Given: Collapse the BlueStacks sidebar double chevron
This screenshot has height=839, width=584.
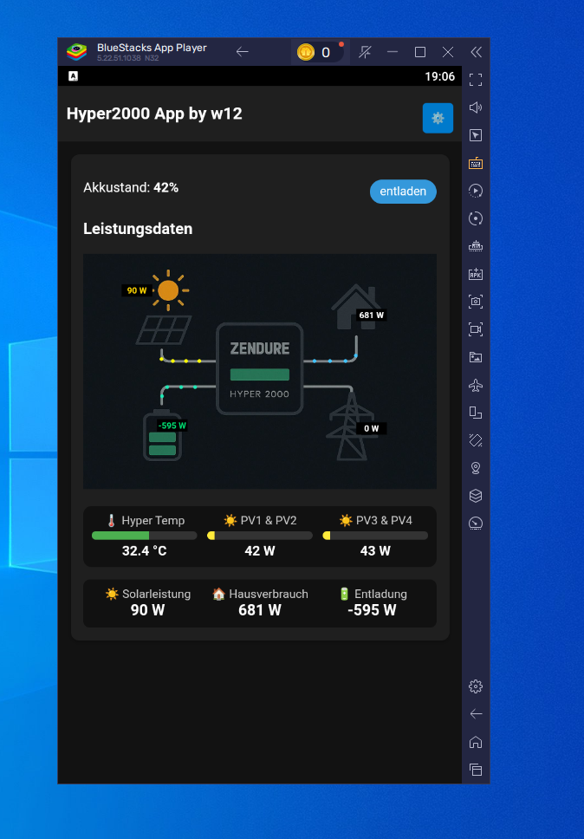Looking at the screenshot, I should tap(476, 52).
